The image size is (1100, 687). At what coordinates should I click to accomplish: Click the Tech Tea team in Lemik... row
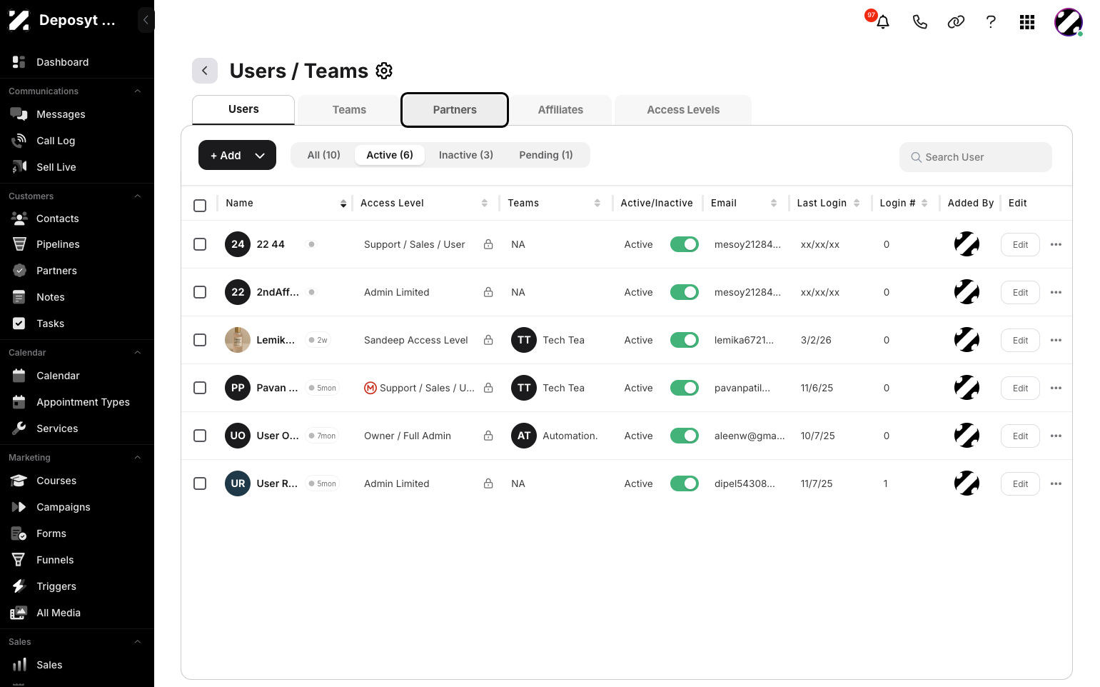pos(548,340)
